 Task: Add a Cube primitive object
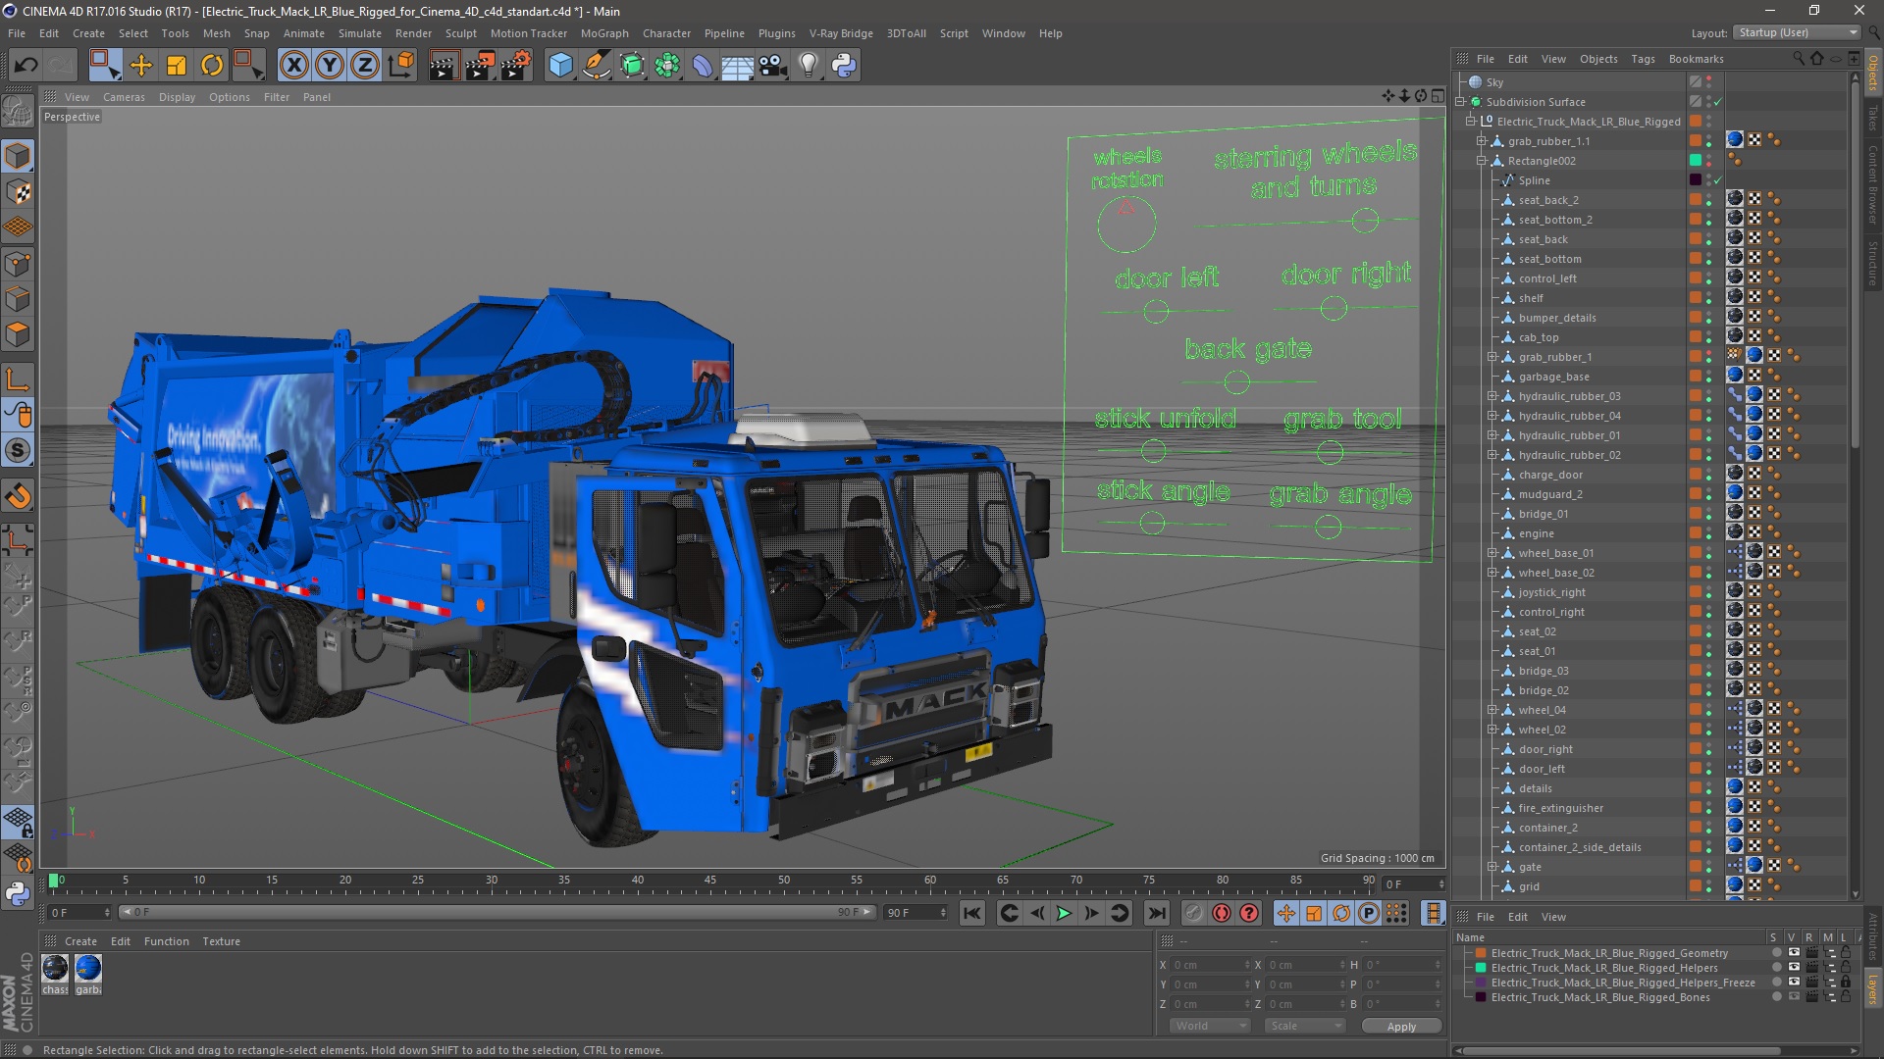[x=560, y=66]
